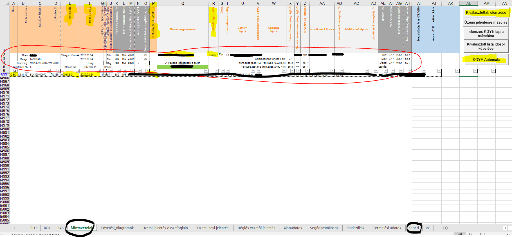This screenshot has height=237, width=512.
Task: Click 'Üzemi jelentésre másolás' button
Action: pyautogui.click(x=486, y=22)
